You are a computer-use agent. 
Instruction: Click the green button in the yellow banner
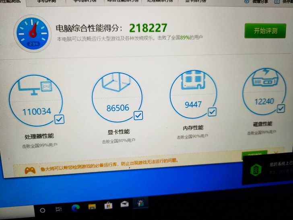pyautogui.click(x=254, y=154)
